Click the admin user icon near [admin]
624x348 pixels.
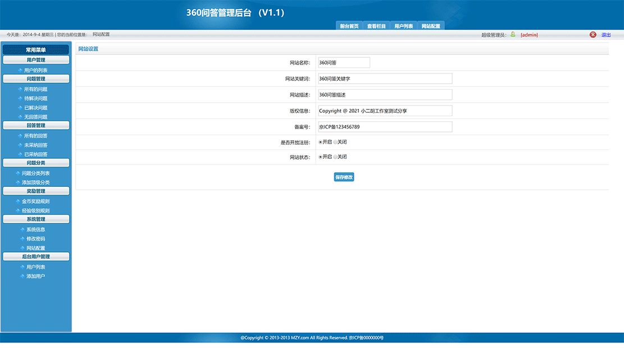coord(513,34)
